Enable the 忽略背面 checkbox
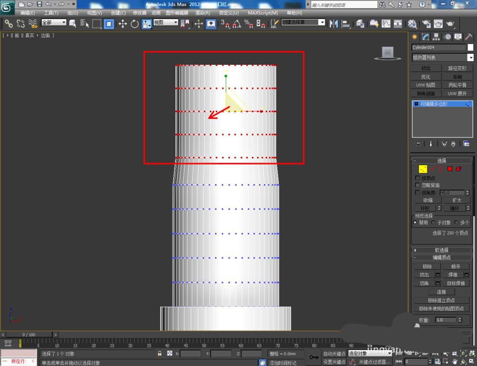This screenshot has width=477, height=366. pyautogui.click(x=418, y=185)
